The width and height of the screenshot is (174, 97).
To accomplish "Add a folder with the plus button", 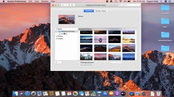I will (x=57, y=62).
